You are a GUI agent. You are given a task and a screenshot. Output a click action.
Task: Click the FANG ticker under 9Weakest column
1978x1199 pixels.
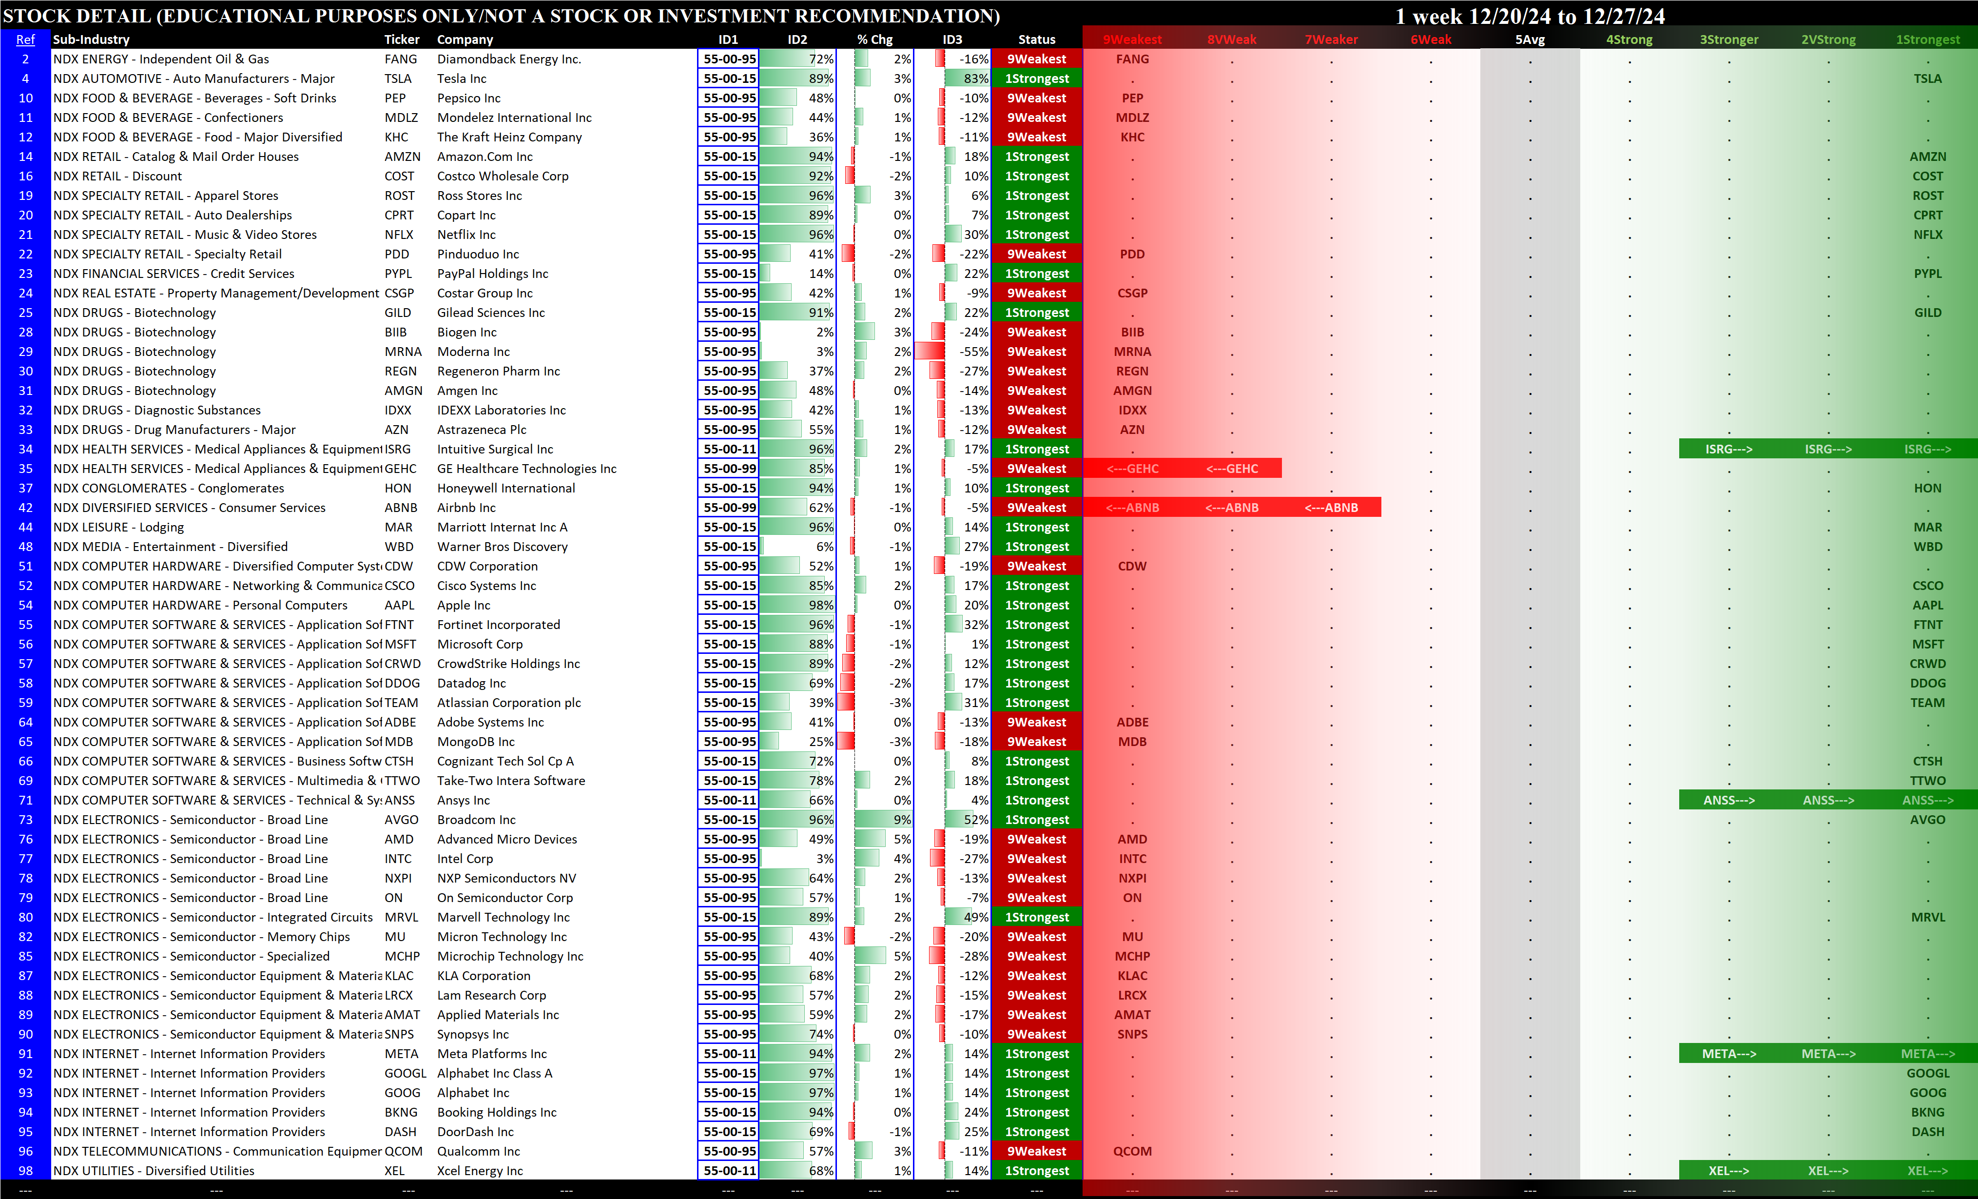point(1132,59)
